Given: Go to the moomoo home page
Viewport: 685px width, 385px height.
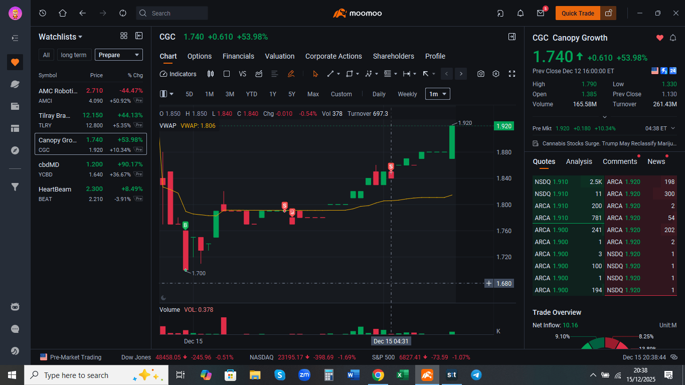Looking at the screenshot, I should pos(63,13).
